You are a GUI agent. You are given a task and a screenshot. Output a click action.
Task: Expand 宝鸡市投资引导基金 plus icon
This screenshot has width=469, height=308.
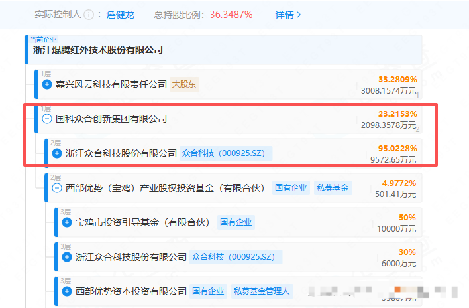[x=67, y=222]
